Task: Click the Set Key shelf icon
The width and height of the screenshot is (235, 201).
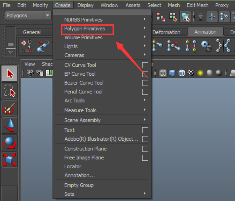Action: tap(27, 46)
